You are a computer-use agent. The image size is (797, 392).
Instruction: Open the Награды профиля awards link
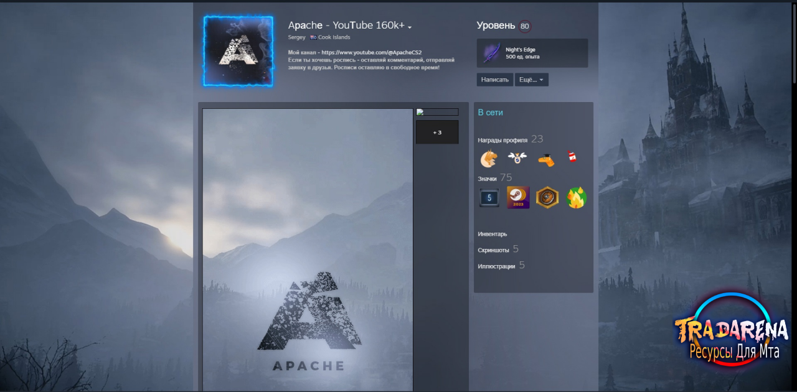pyautogui.click(x=502, y=140)
